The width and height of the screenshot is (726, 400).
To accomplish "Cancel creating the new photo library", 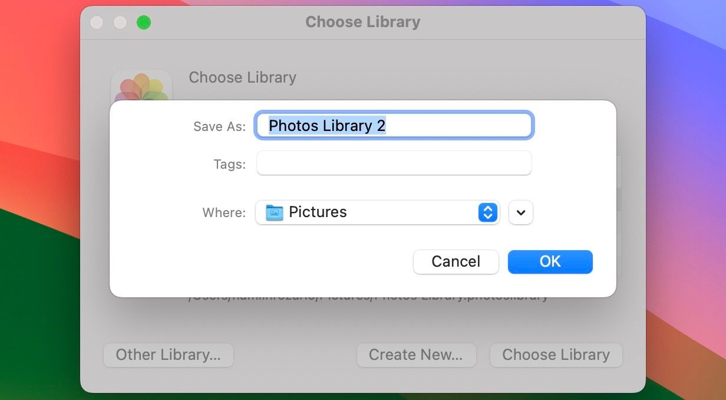I will pos(456,261).
